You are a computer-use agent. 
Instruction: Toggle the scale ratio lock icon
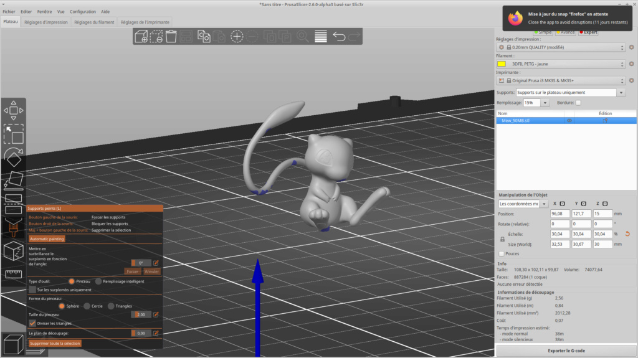point(503,239)
